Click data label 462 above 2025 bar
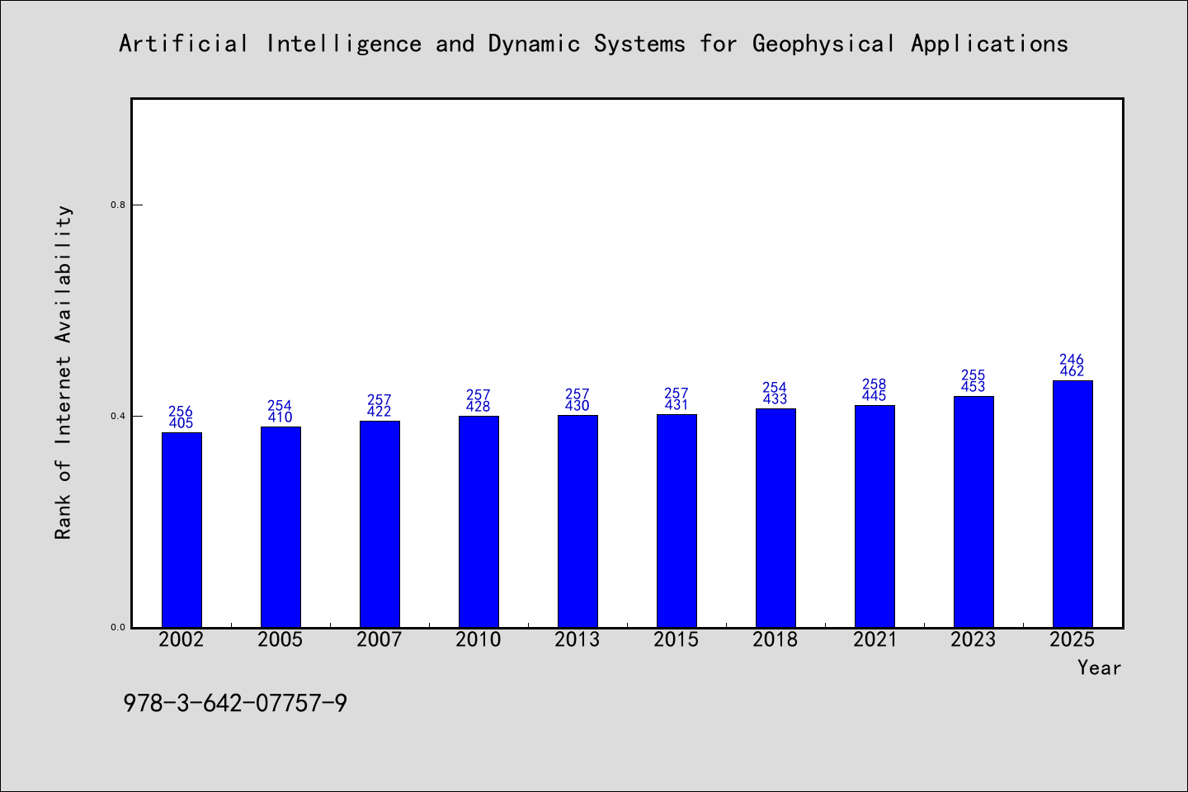This screenshot has width=1188, height=792. click(1072, 371)
